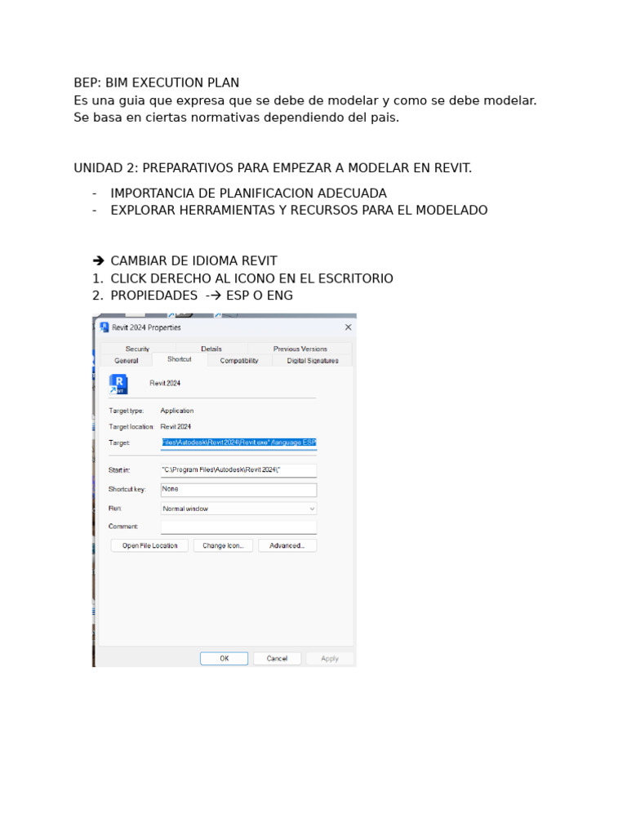Click the sentence 'Se basa en ciertas normativas dependiendo del pais.'

click(x=236, y=118)
